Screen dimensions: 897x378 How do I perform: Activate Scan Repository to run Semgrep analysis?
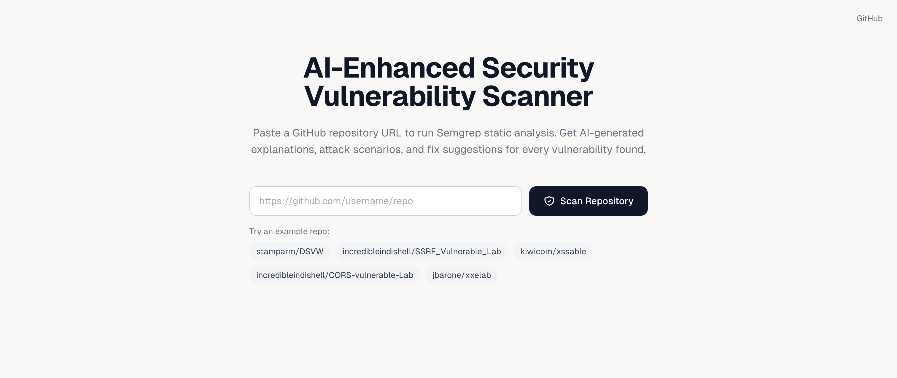point(588,201)
